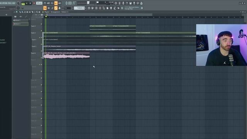Open menu arrow of pink audio clip
The image size is (247, 139).
[x=44, y=53]
